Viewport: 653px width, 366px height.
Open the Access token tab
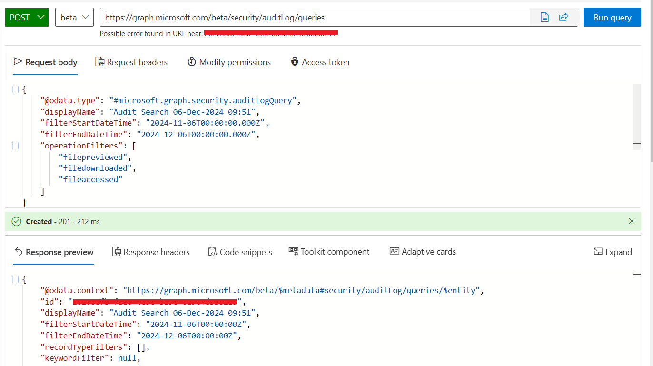tap(320, 62)
